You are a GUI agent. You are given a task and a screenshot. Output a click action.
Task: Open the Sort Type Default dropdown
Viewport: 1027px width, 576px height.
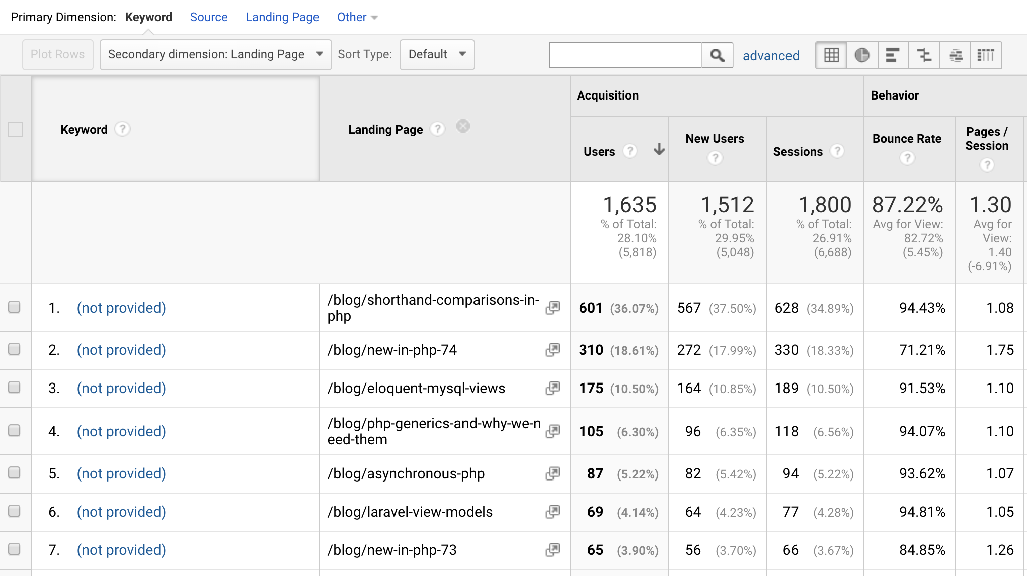click(437, 54)
